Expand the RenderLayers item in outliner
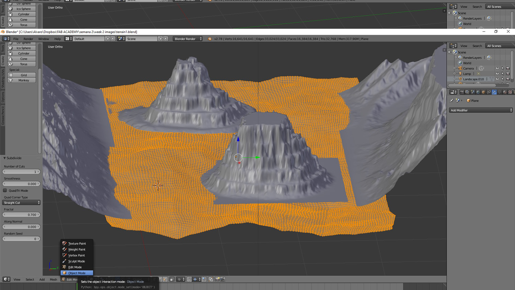The height and width of the screenshot is (290, 515). 456,58
